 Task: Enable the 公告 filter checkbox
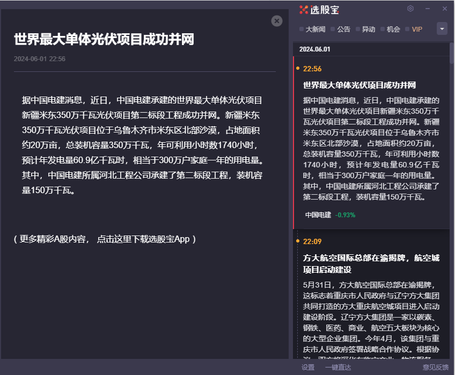click(333, 29)
